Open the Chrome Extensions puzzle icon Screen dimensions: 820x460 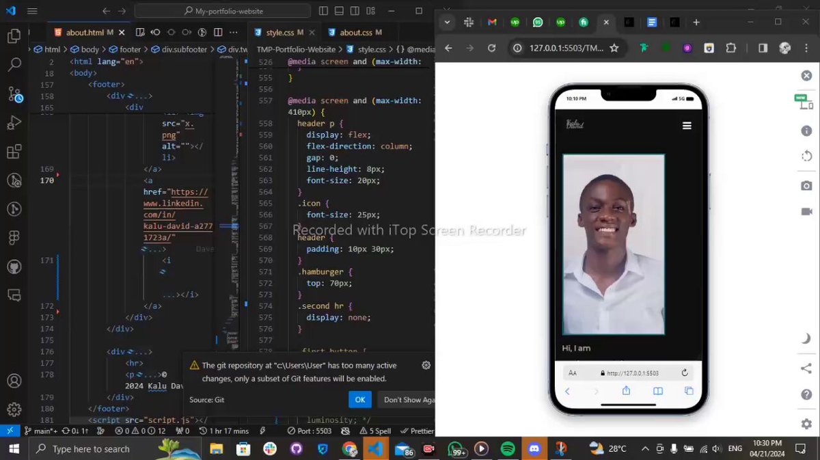731,48
